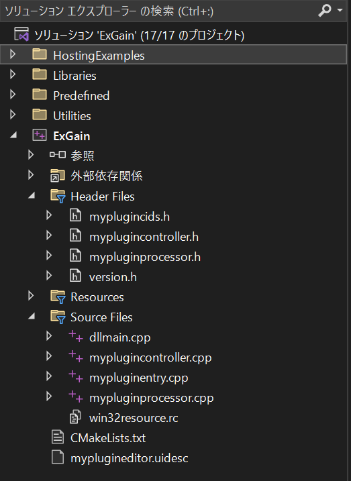The height and width of the screenshot is (481, 351).
Task: Click the Source Files filter icon
Action: [58, 317]
